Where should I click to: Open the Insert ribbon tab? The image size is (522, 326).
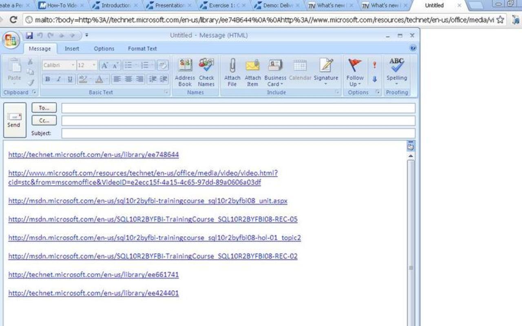click(x=72, y=48)
